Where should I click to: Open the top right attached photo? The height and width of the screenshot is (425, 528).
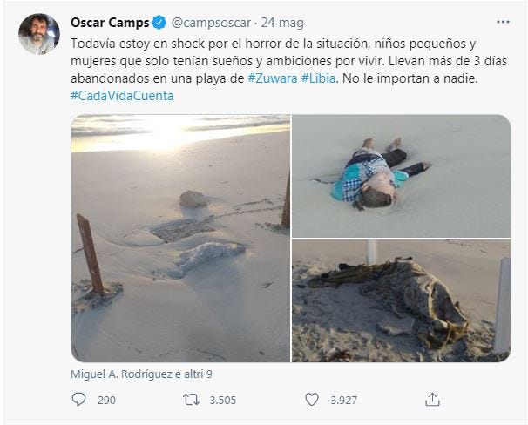point(402,176)
